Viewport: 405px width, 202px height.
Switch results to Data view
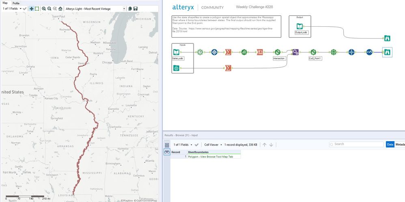[390, 144]
